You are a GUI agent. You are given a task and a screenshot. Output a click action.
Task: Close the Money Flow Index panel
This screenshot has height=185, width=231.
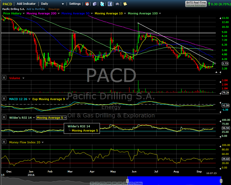pos(4,142)
